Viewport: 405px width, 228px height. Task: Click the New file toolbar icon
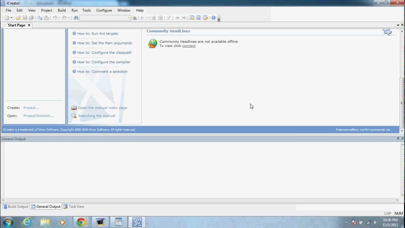[x=7, y=18]
